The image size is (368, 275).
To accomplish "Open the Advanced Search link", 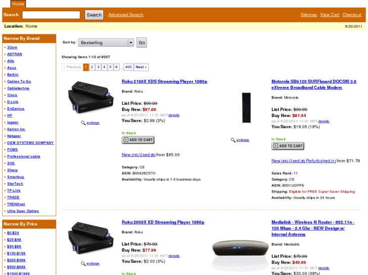I will point(126,15).
